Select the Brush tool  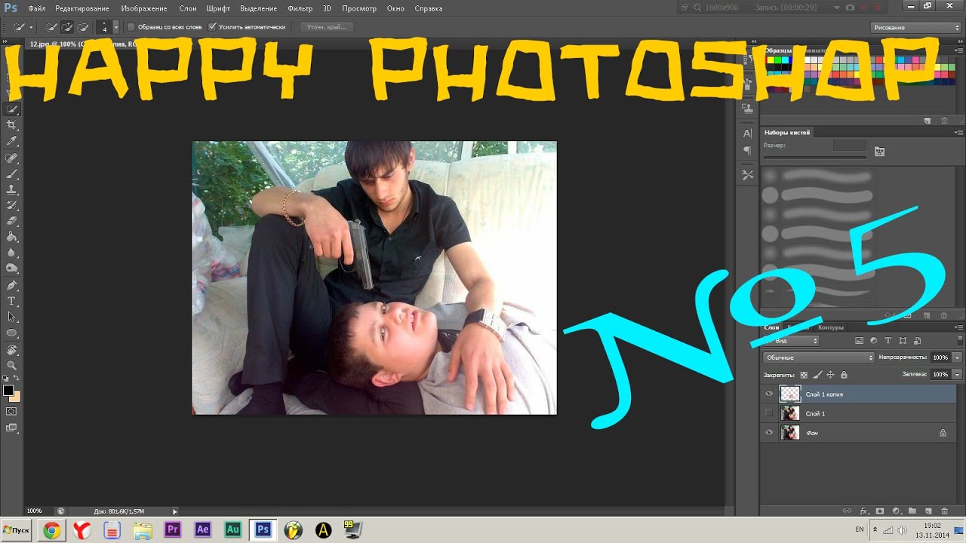point(12,173)
